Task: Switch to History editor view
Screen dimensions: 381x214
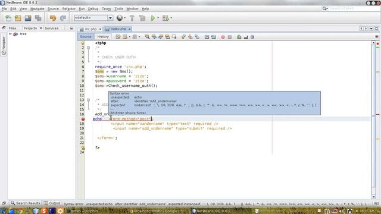Action: pos(103,37)
